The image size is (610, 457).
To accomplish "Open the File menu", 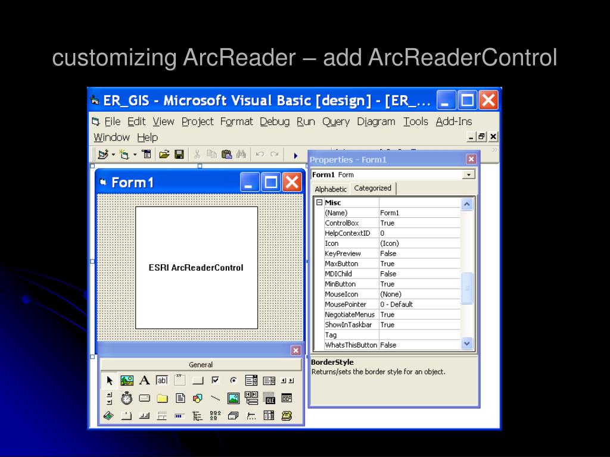I will point(113,121).
